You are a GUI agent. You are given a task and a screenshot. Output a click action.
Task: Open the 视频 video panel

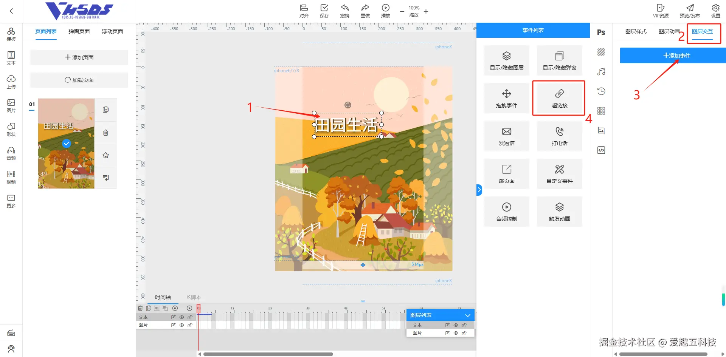tap(11, 177)
